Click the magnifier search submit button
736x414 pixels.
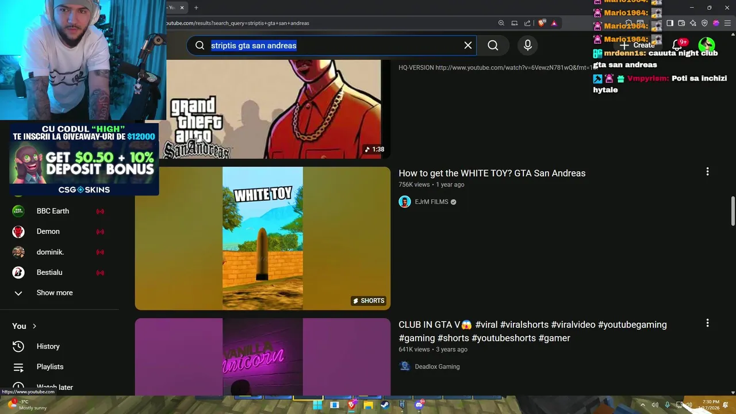point(493,45)
